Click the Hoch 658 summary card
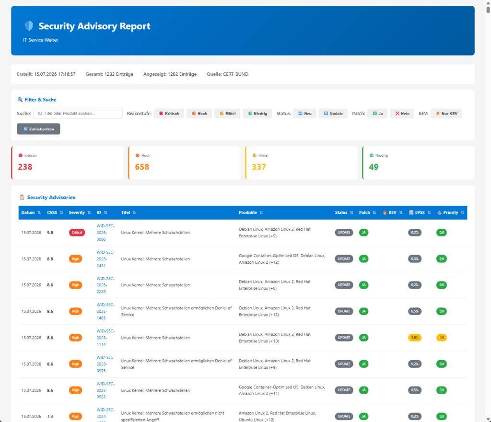 (x=185, y=163)
